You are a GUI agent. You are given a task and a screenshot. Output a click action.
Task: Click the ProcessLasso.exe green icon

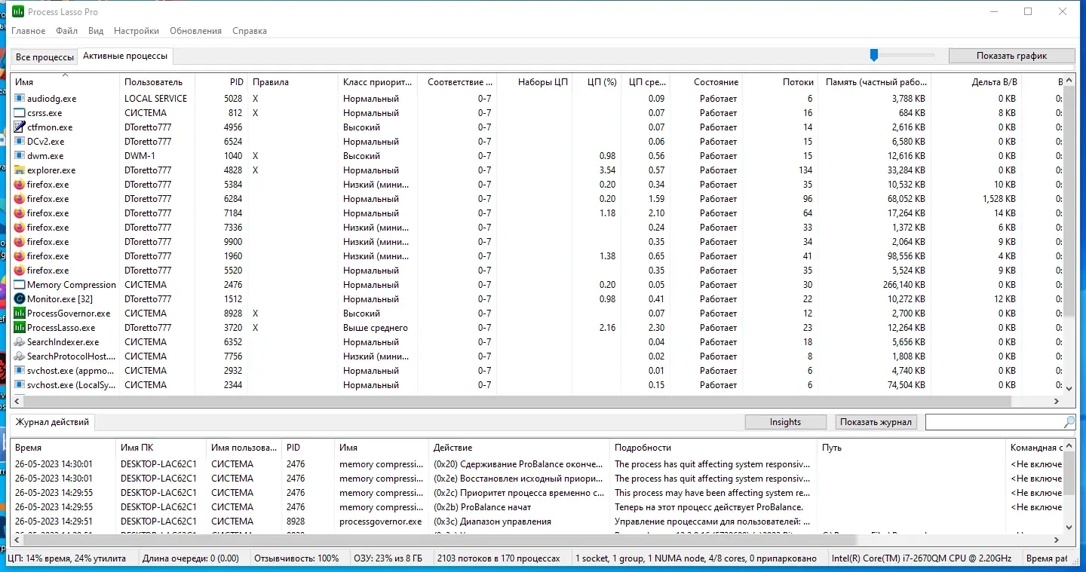[x=20, y=328]
